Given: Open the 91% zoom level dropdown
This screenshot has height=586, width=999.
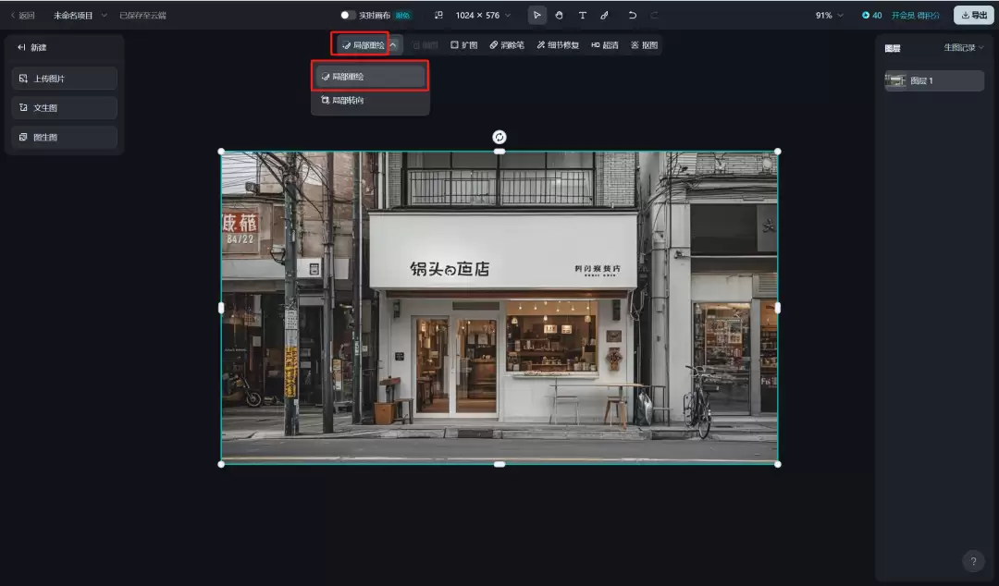Looking at the screenshot, I should coord(830,15).
